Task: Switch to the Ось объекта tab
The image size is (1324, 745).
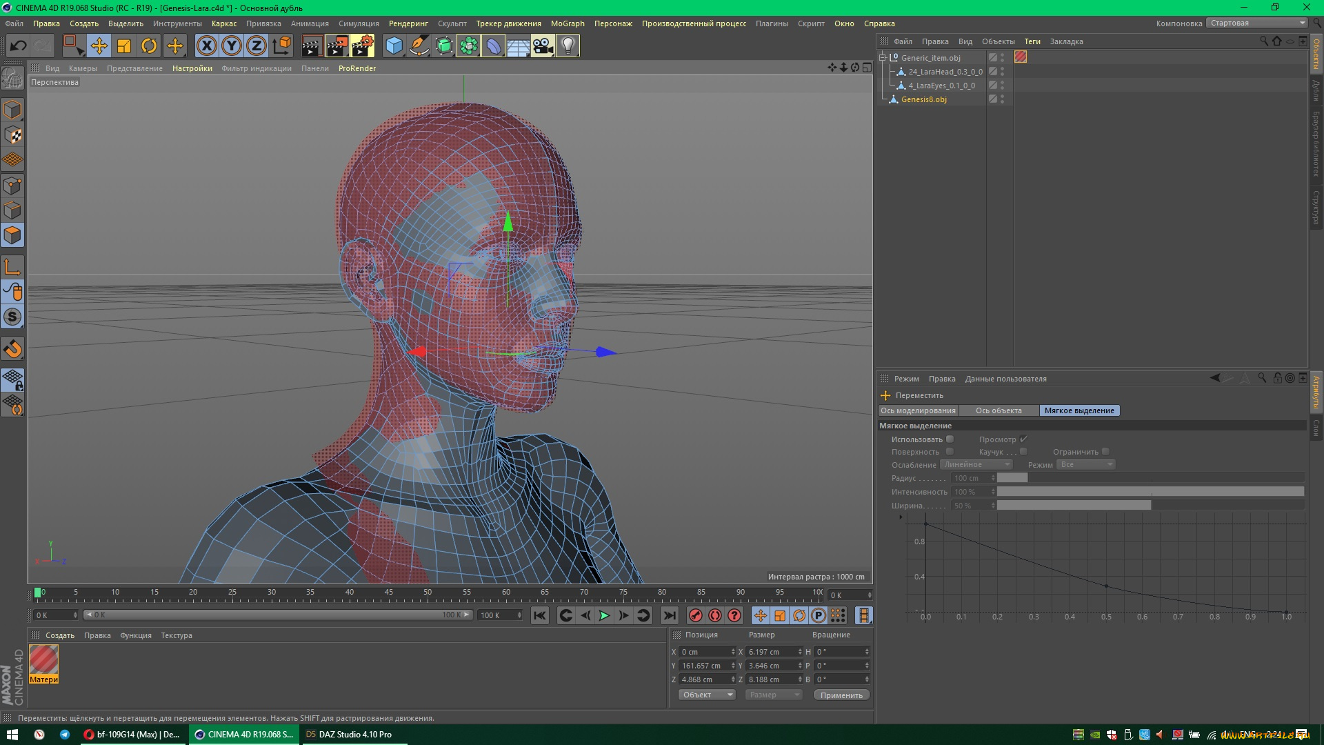Action: click(x=998, y=410)
